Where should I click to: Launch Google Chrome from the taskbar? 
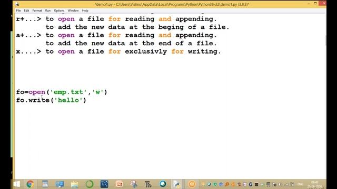click(31, 184)
